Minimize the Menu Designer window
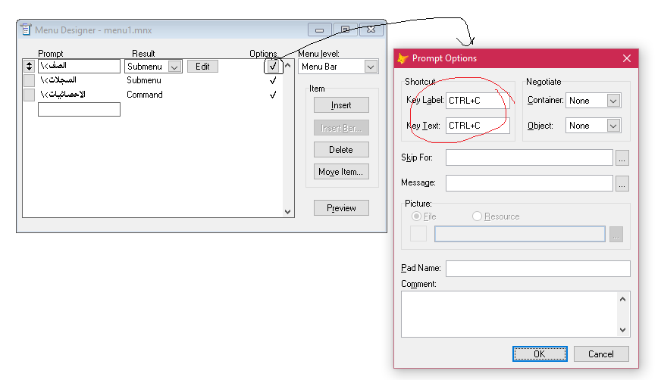The image size is (661, 380). [320, 30]
